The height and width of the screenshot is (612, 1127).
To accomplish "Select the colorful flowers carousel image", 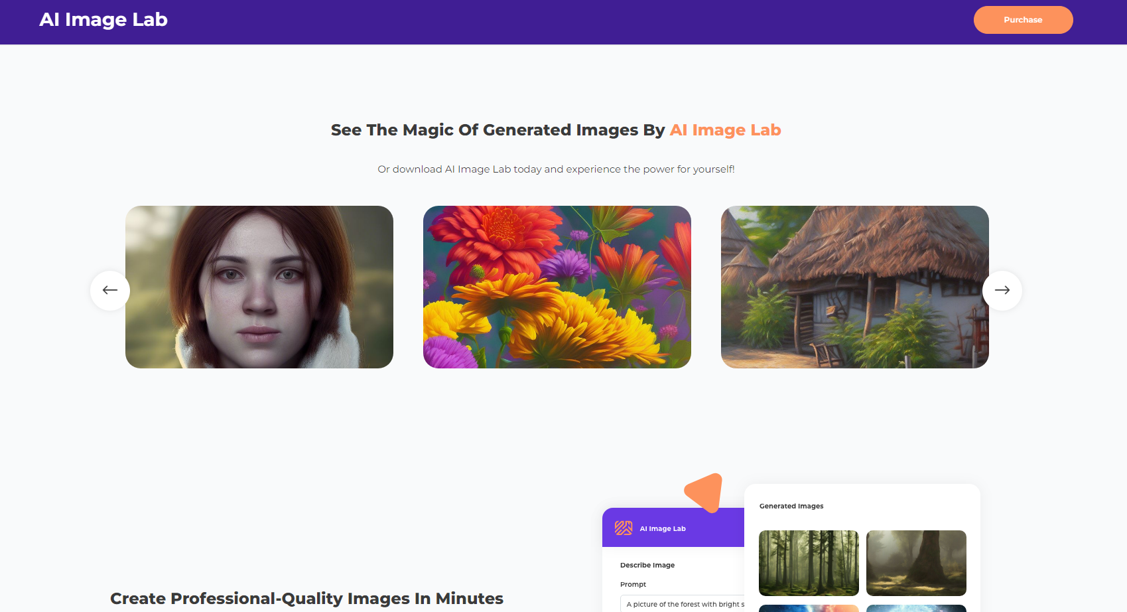I will tap(557, 287).
